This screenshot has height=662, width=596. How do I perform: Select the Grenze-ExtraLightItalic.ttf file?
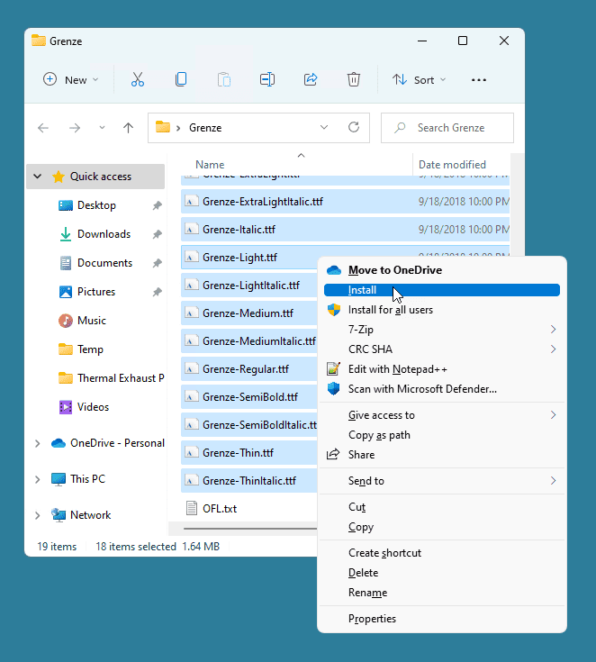[x=346, y=202]
